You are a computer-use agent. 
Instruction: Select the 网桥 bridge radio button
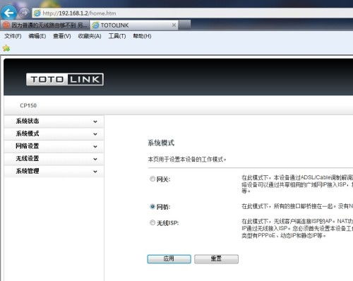click(152, 207)
